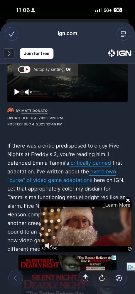Image resolution: width=135 pixels, height=294 pixels.
Task: Reload the page with refresh icon
Action: click(102, 278)
